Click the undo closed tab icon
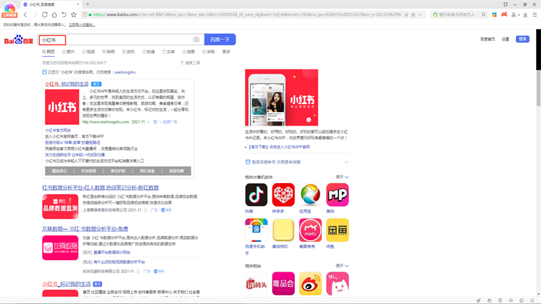 [x=64, y=15]
